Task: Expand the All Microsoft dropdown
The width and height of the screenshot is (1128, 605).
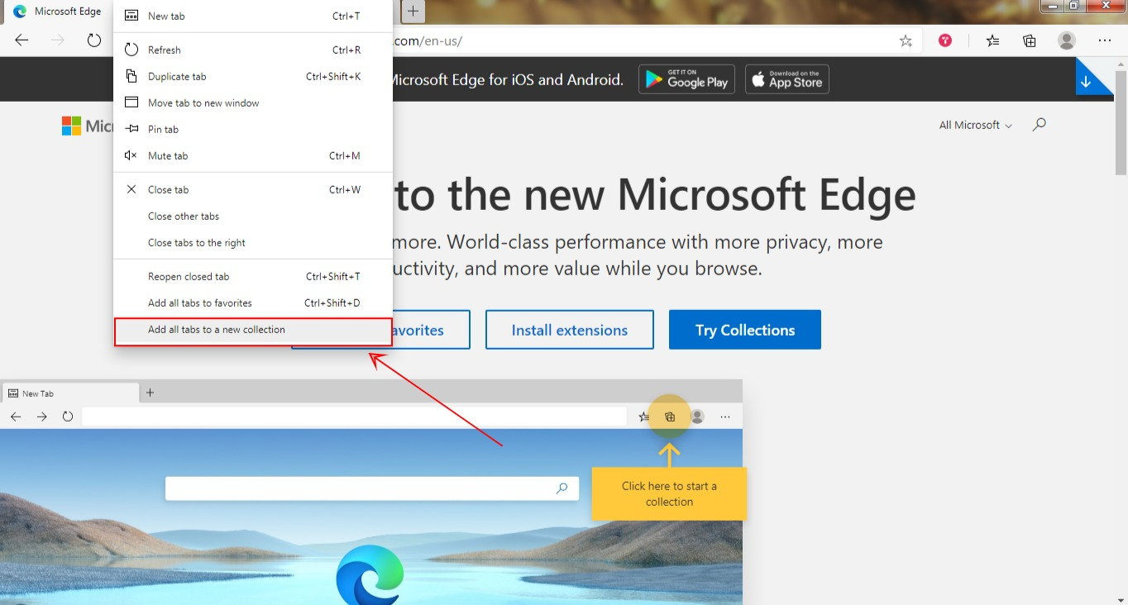Action: tap(974, 124)
